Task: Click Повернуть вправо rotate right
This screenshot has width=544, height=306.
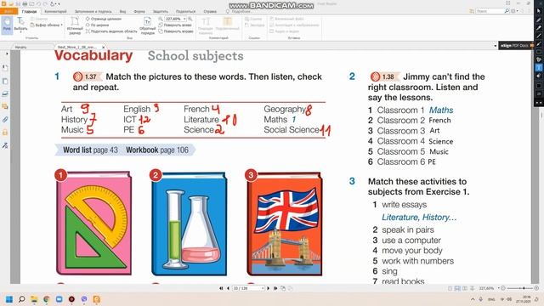Action: pyautogui.click(x=176, y=31)
